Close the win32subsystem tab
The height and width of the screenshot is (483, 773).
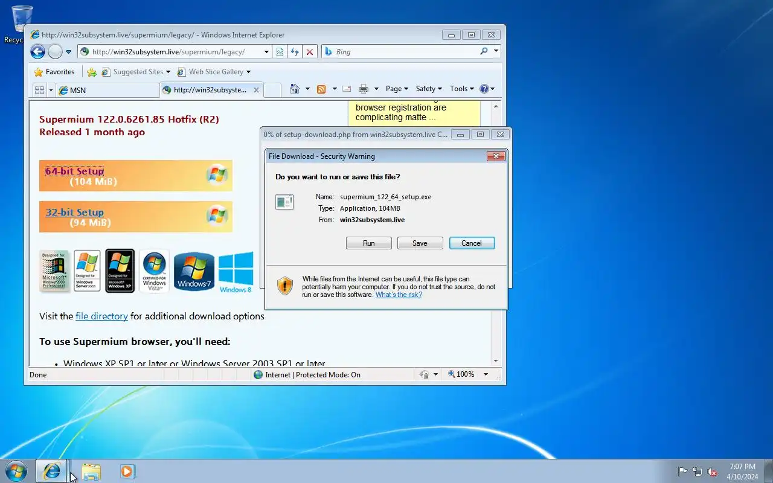click(256, 90)
